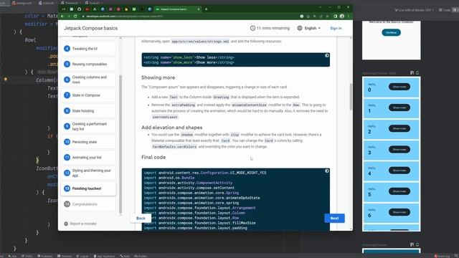Click the Next button in the codelab
This screenshot has width=459, height=258.
click(x=334, y=218)
